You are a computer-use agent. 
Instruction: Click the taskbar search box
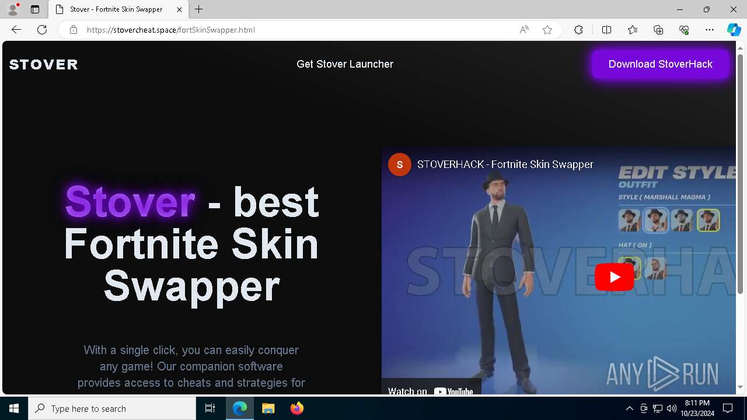pyautogui.click(x=112, y=408)
